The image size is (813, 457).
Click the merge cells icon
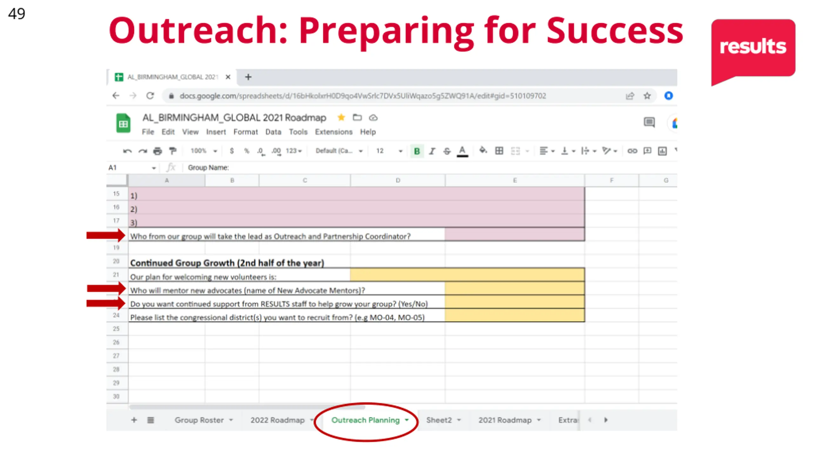click(x=515, y=151)
